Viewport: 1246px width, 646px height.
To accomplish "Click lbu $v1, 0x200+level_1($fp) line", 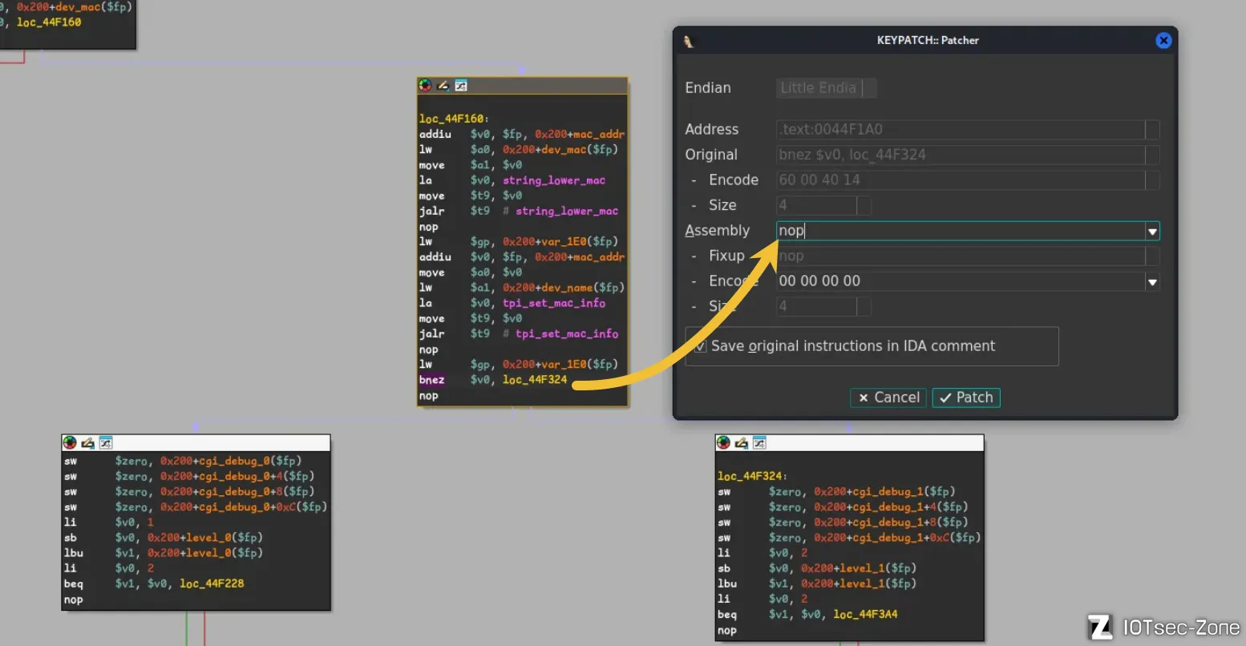I will pos(817,583).
